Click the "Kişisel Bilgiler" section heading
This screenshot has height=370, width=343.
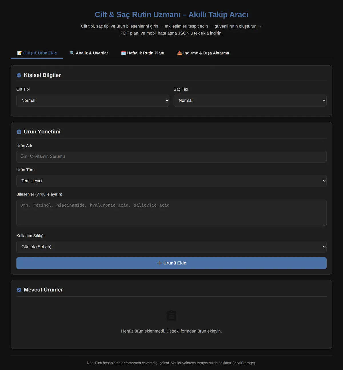(42, 75)
